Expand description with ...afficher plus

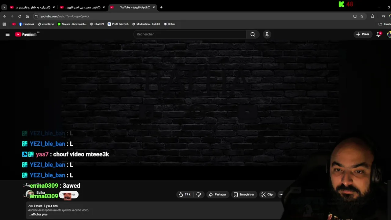click(38, 215)
